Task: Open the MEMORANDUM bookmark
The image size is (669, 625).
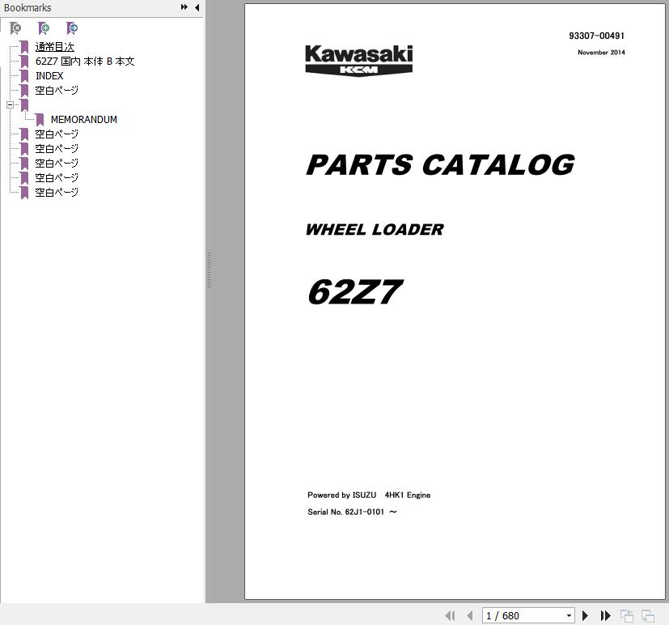Action: pyautogui.click(x=83, y=120)
